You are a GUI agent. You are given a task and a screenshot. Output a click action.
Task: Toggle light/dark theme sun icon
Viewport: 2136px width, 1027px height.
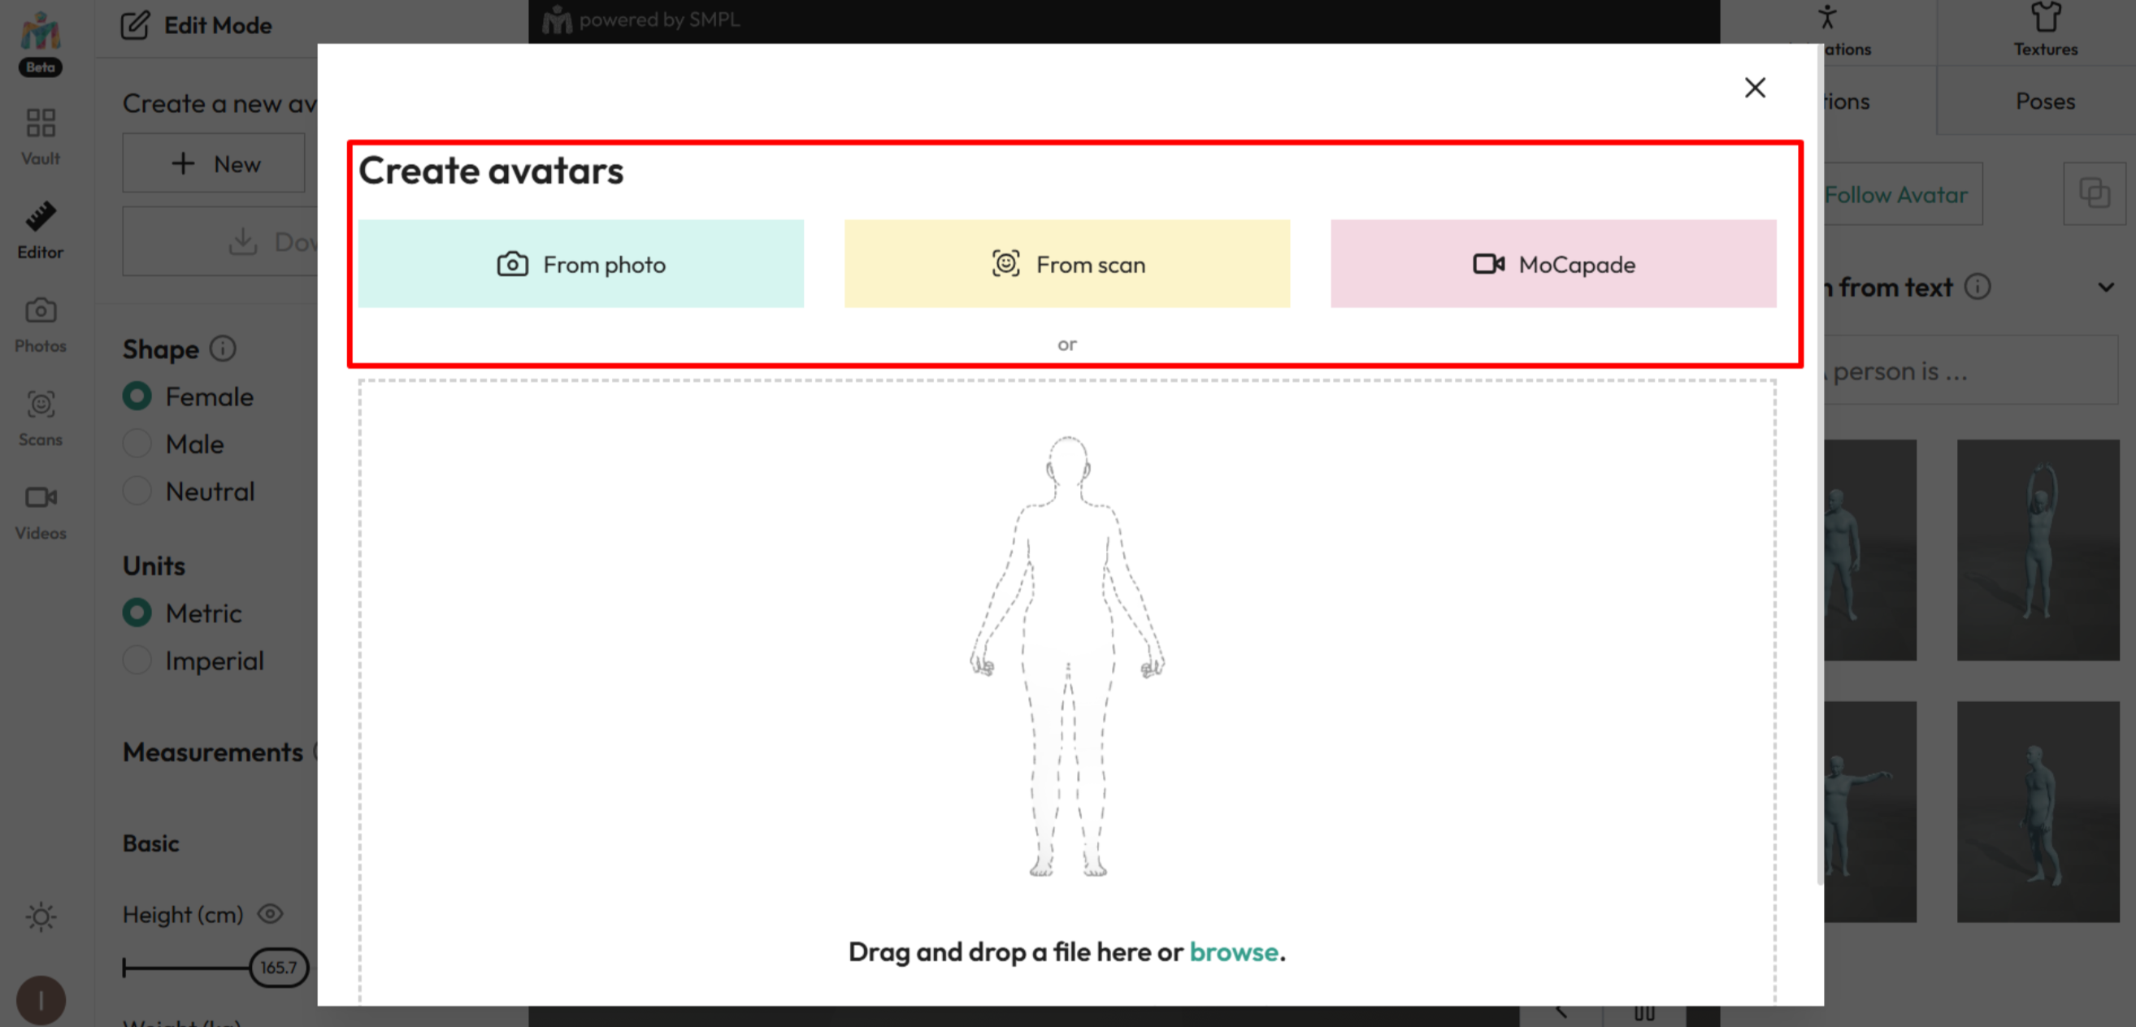[x=40, y=916]
